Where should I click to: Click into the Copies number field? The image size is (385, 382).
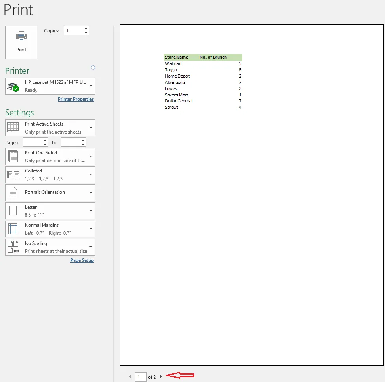[x=74, y=30]
